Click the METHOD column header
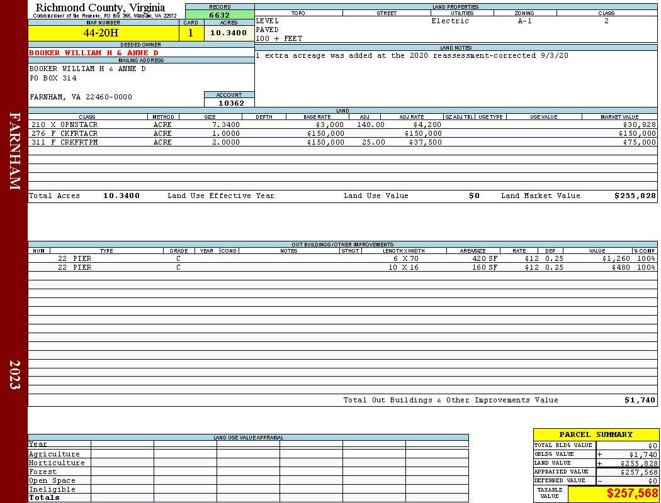This screenshot has width=661, height=503. pyautogui.click(x=163, y=116)
